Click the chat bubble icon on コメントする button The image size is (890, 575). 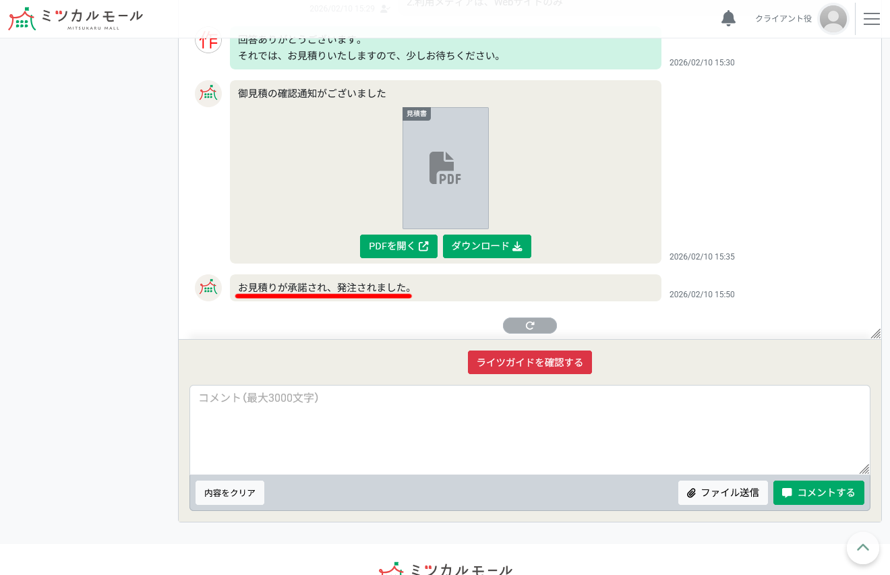click(x=787, y=493)
